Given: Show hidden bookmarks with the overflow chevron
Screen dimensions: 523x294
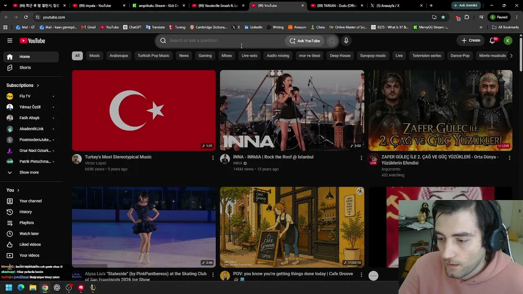Looking at the screenshot, I should click(x=481, y=27).
